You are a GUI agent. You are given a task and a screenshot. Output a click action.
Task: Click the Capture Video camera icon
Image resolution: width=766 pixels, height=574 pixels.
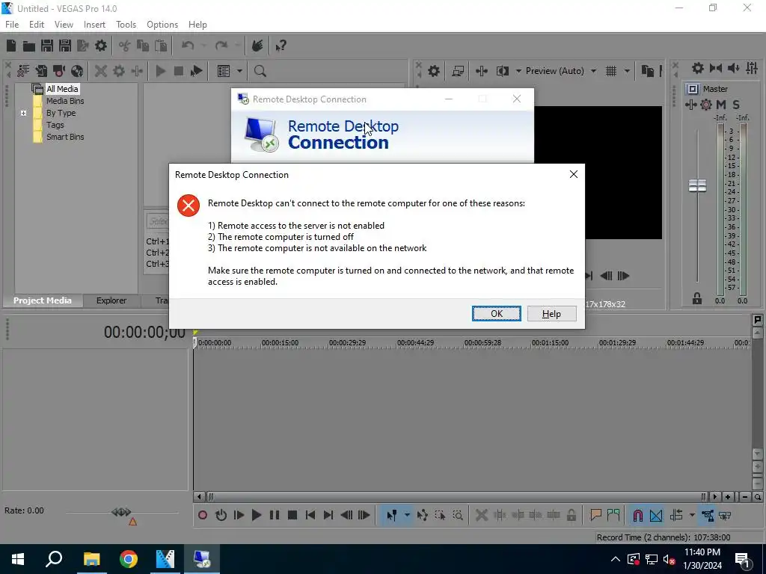(59, 71)
